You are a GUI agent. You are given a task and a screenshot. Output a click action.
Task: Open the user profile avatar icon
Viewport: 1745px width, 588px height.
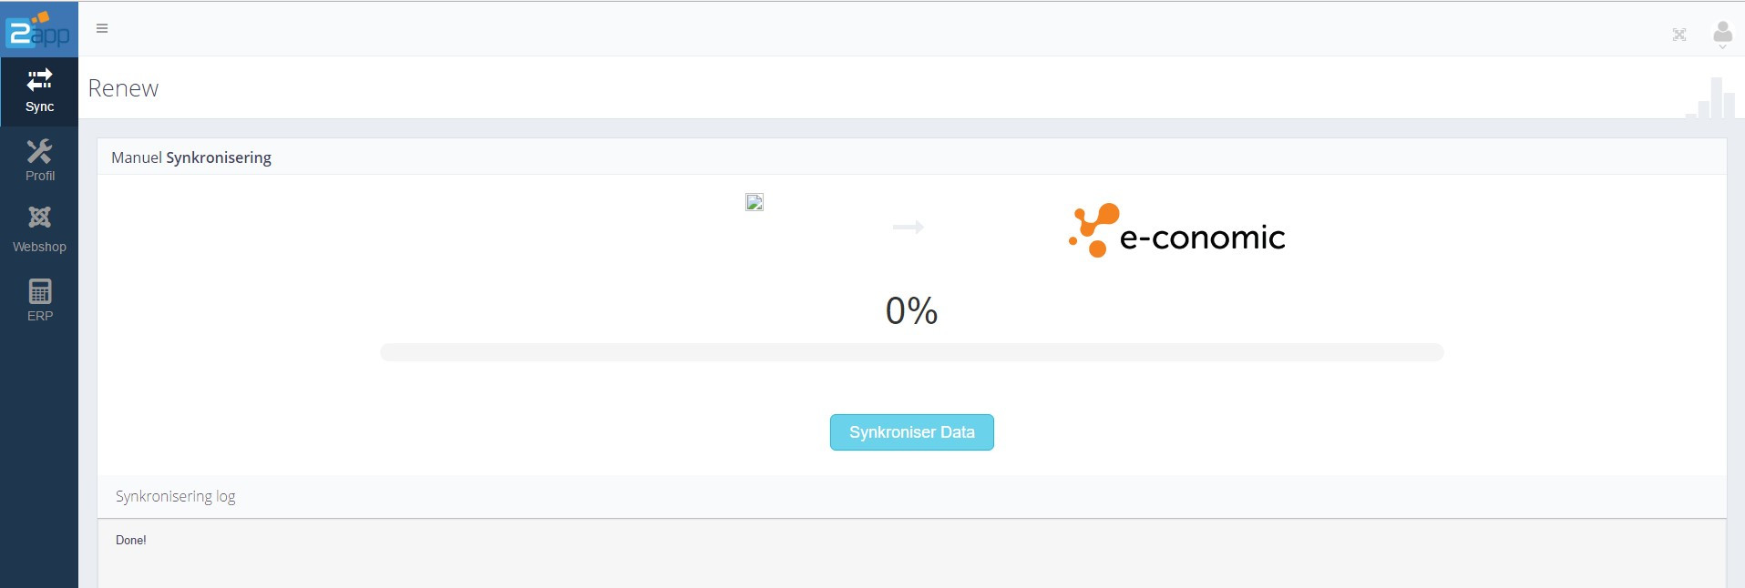(x=1722, y=30)
